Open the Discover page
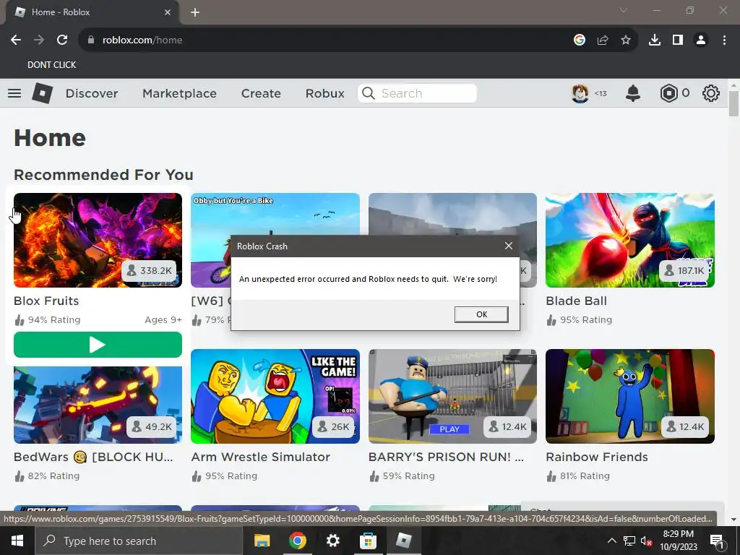This screenshot has height=555, width=740. coord(92,93)
